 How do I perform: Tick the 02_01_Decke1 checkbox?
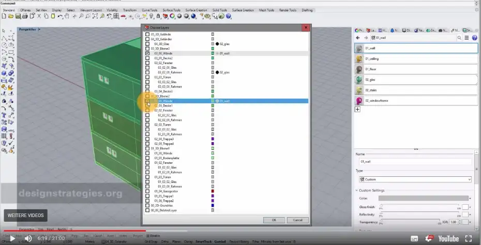147,106
